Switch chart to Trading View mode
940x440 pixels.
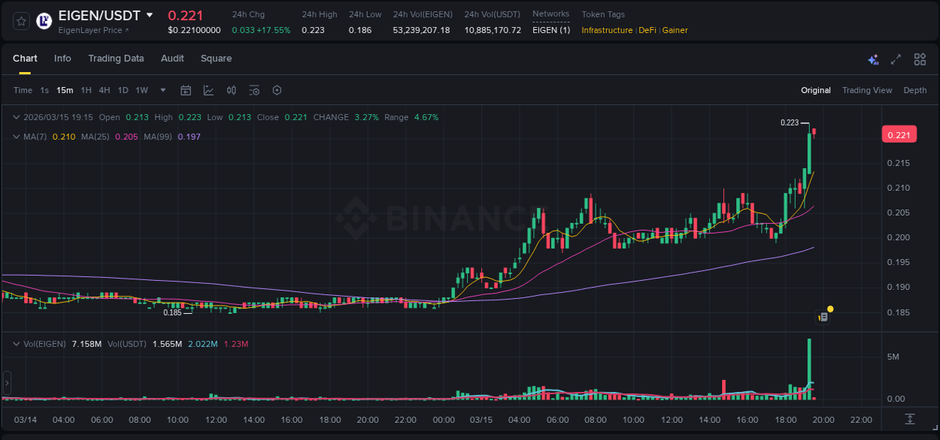867,90
